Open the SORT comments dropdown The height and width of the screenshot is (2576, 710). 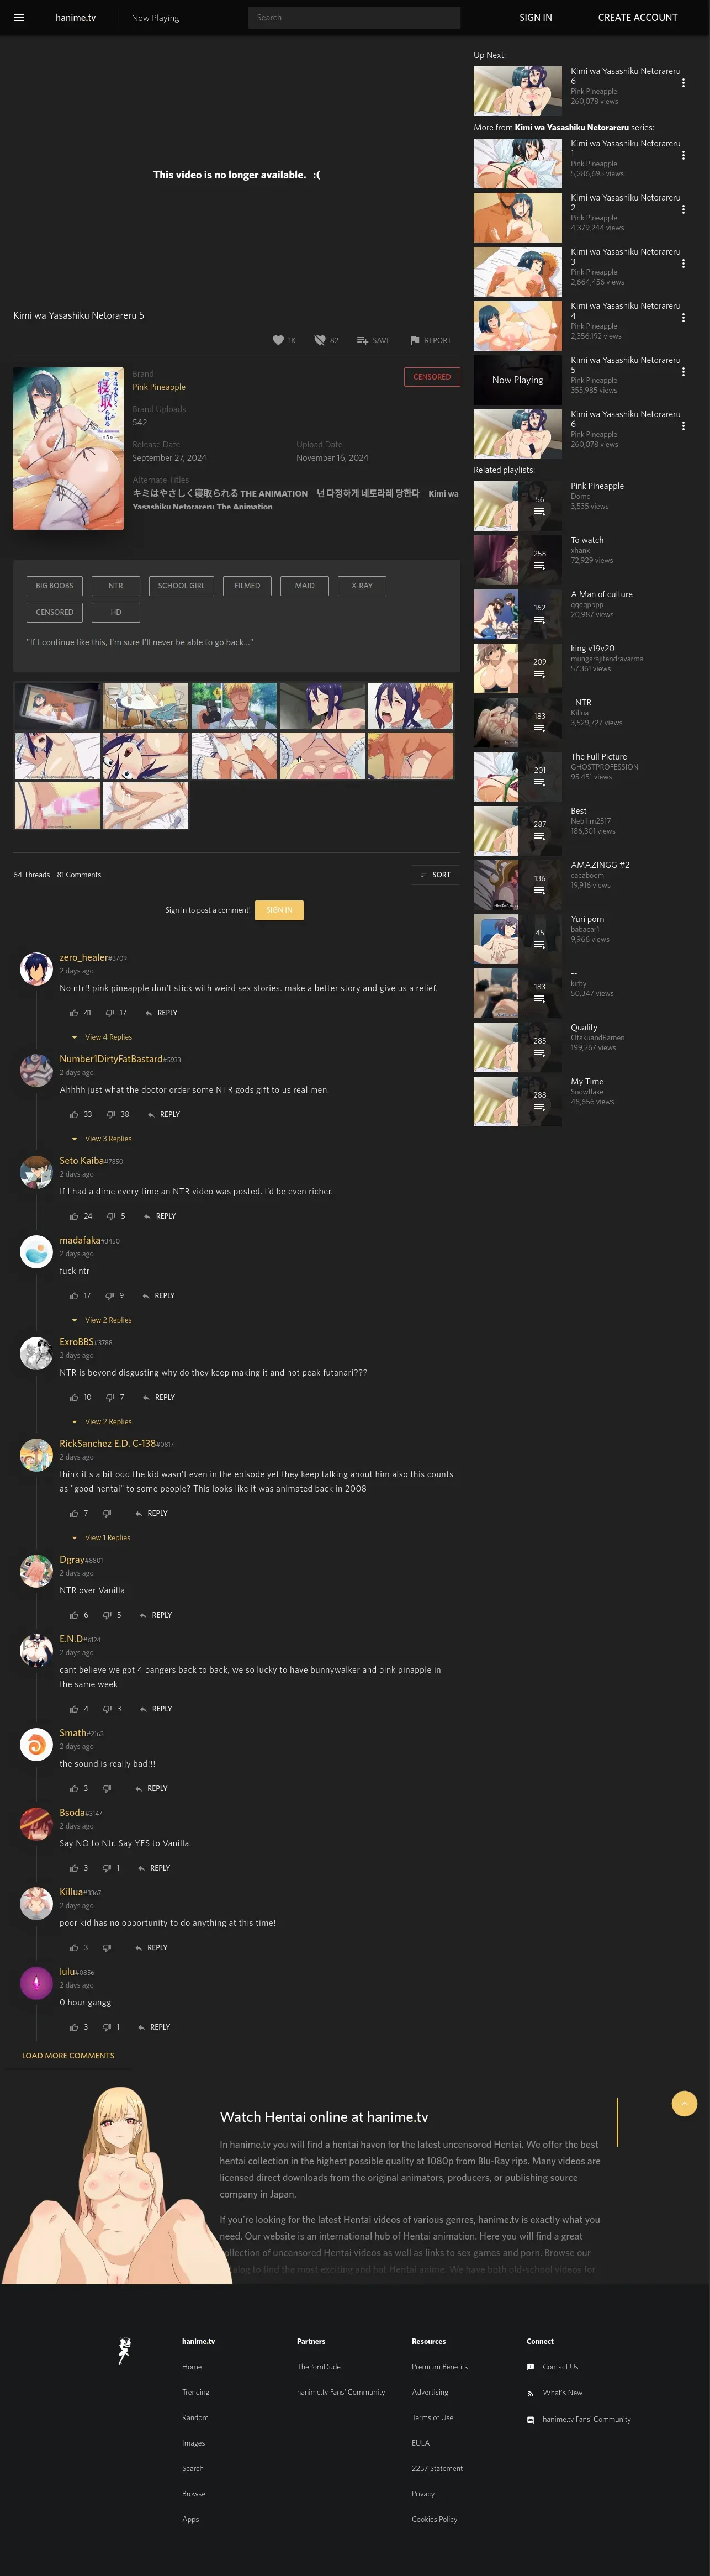[x=435, y=875]
